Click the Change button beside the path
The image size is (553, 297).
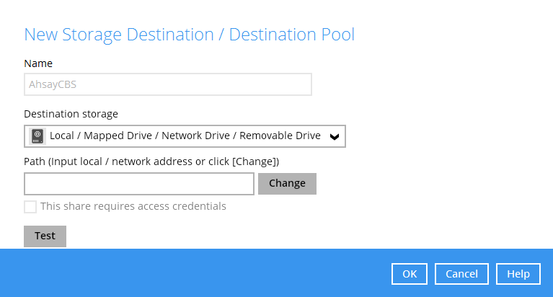(287, 183)
